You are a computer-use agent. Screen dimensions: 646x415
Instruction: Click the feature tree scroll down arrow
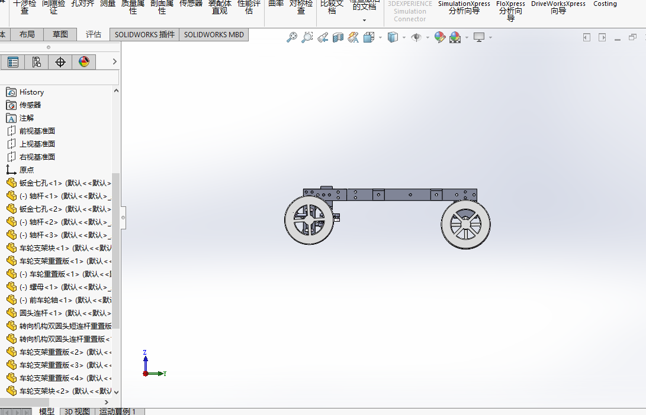click(x=116, y=393)
